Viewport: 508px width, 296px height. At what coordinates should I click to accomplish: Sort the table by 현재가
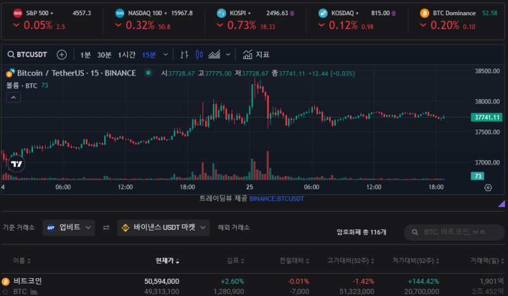(x=167, y=260)
